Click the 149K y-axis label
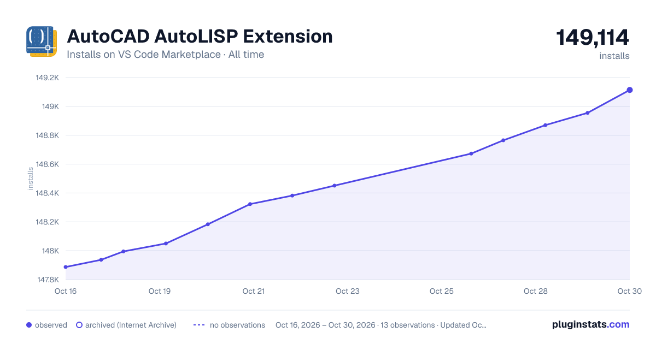 tap(50, 106)
